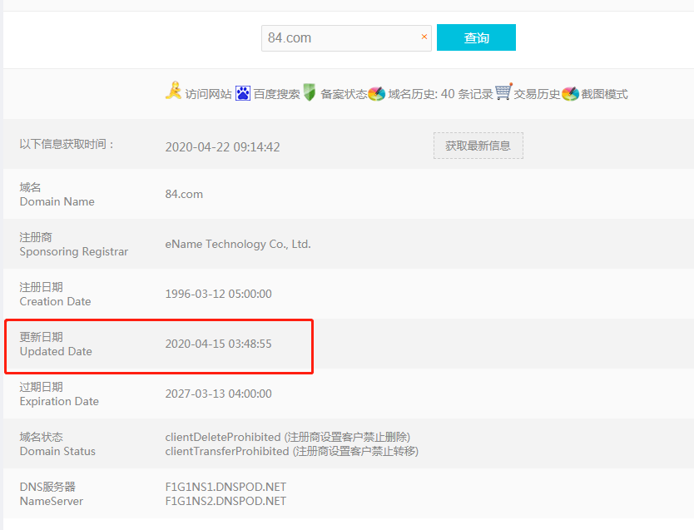The height and width of the screenshot is (530, 694).
Task: Check 备案状态 via its text link
Action: (x=344, y=94)
